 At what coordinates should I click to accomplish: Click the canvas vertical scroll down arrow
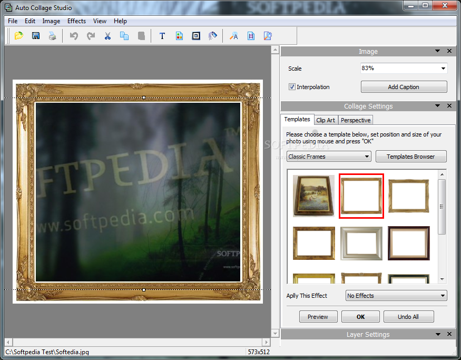275,334
